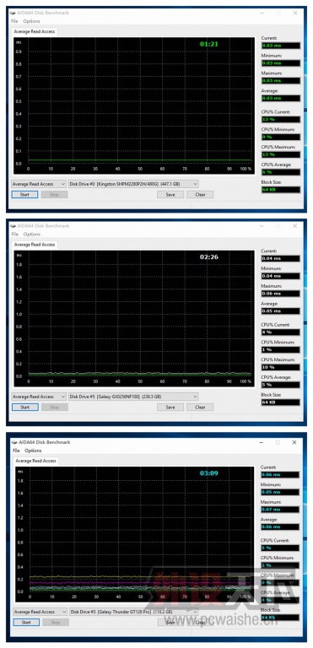Maximize the Galaxy GX0256NF100 benchmark window
This screenshot has height=648, width=313.
coord(278,226)
